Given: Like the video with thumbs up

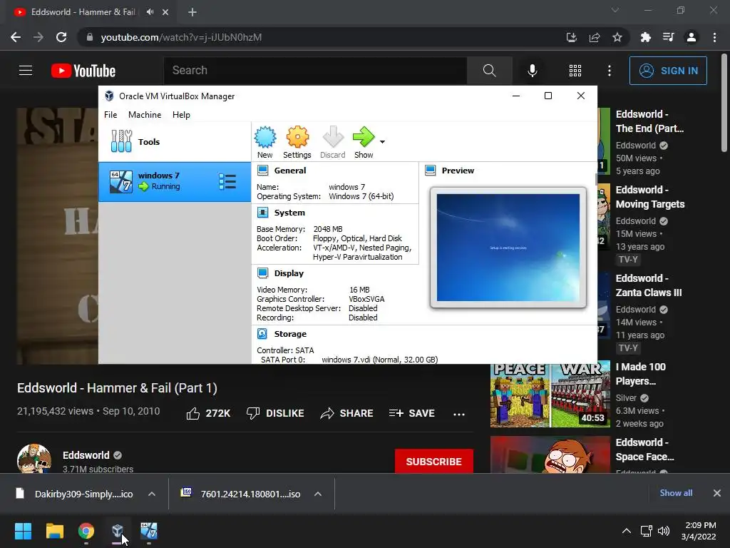Looking at the screenshot, I should click(208, 413).
